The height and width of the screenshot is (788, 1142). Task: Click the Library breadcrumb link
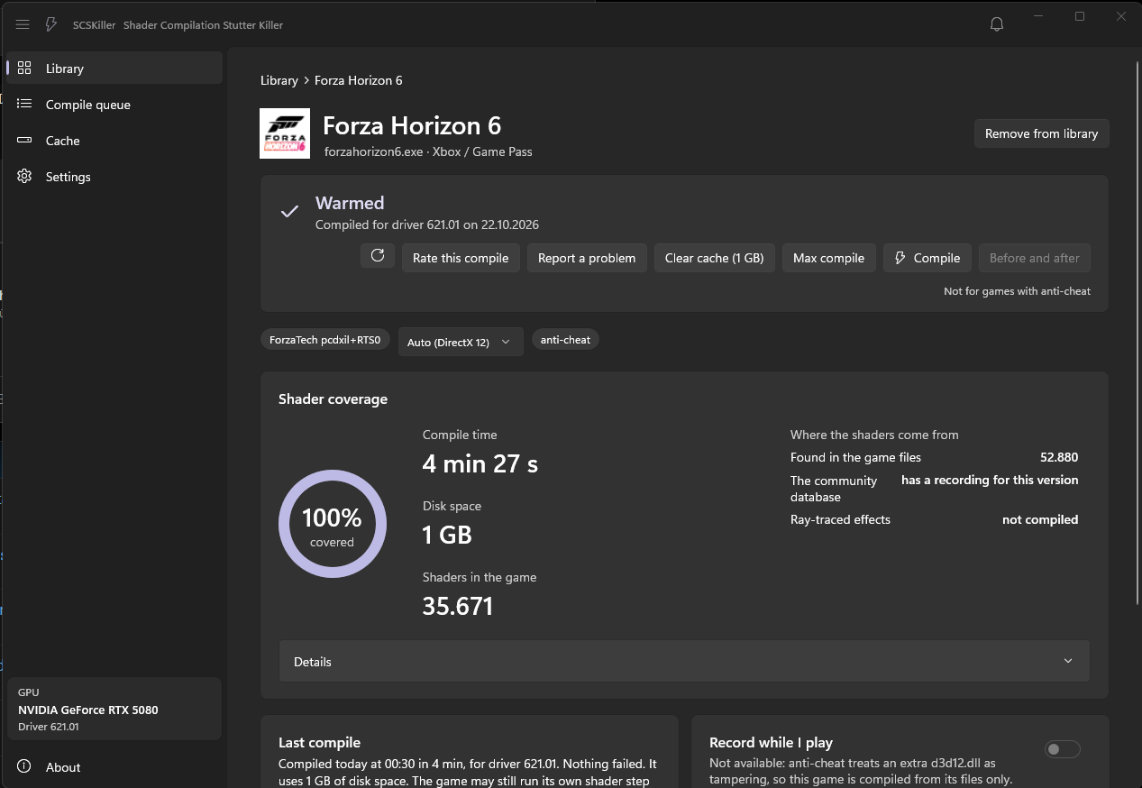(279, 80)
